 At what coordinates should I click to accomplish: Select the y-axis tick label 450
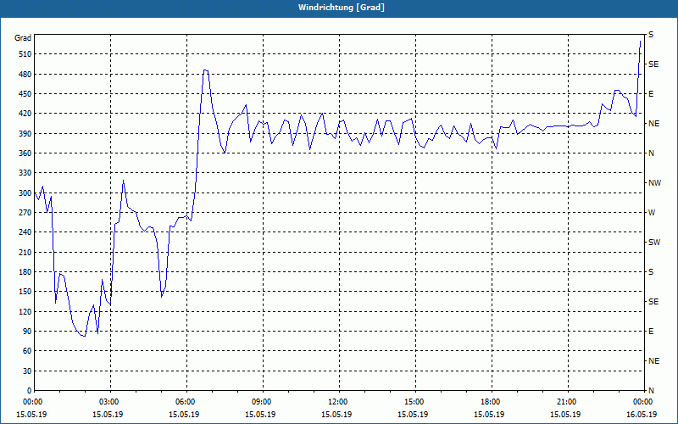25,94
